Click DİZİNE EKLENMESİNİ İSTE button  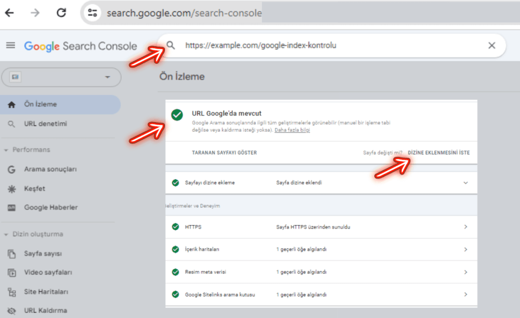[x=439, y=153]
